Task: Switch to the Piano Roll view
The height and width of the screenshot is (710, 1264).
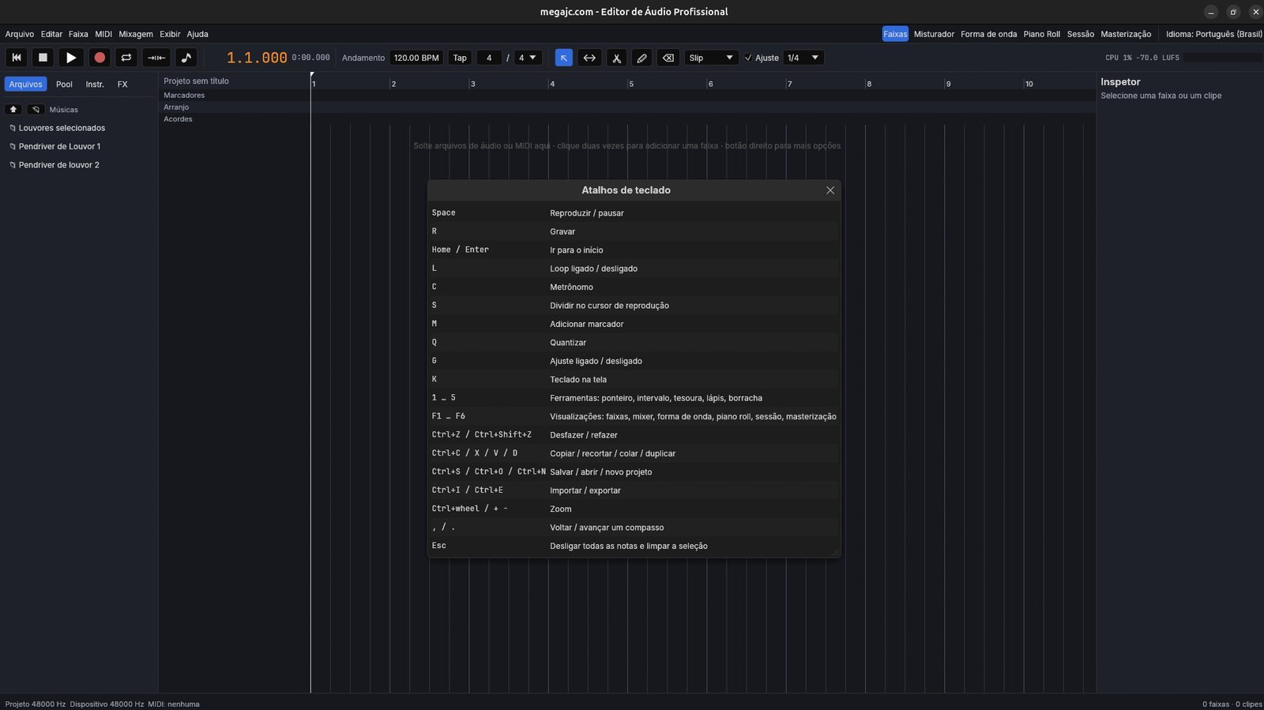Action: (x=1041, y=34)
